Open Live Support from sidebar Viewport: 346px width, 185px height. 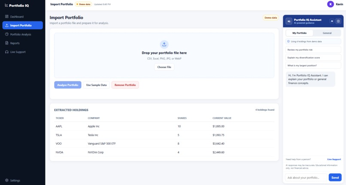click(x=22, y=52)
